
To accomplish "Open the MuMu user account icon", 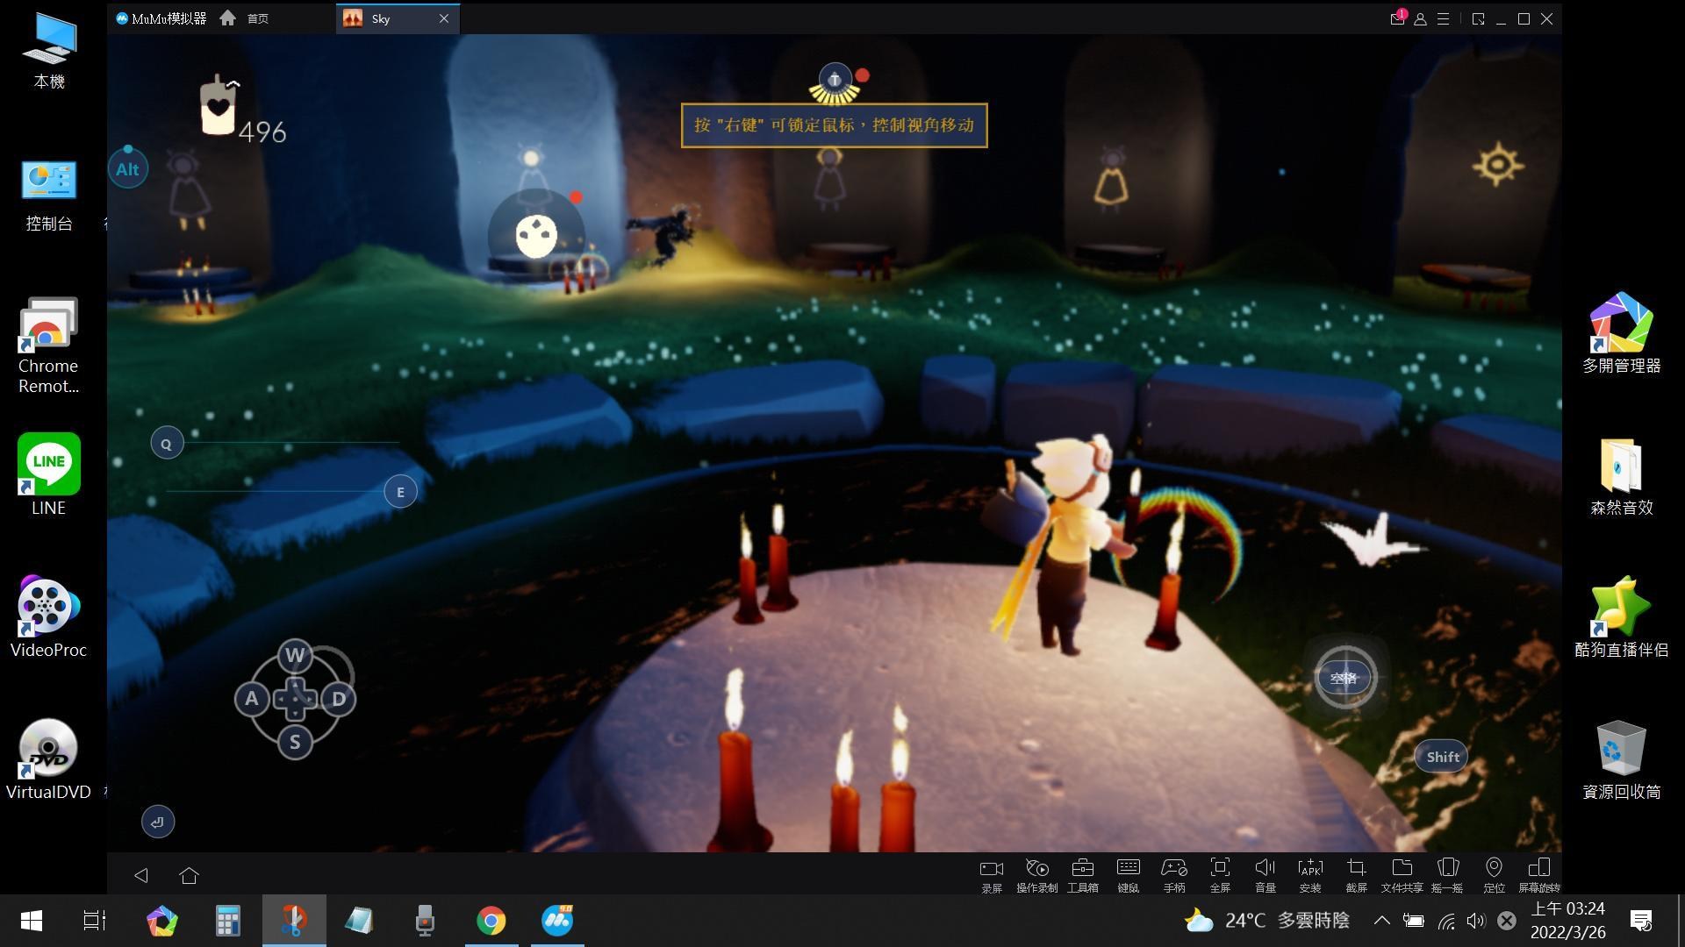I will coord(1420,18).
